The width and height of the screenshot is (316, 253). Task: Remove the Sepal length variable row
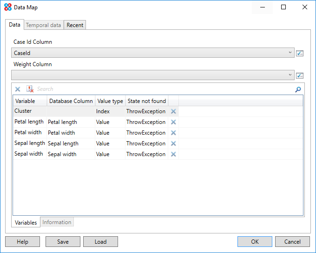173,144
